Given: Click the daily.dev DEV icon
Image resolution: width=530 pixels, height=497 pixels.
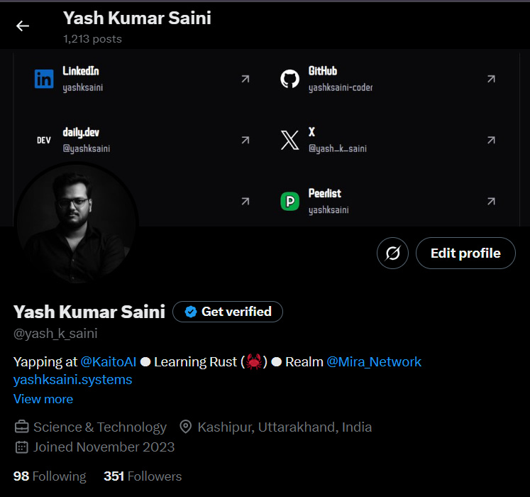Looking at the screenshot, I should [44, 141].
